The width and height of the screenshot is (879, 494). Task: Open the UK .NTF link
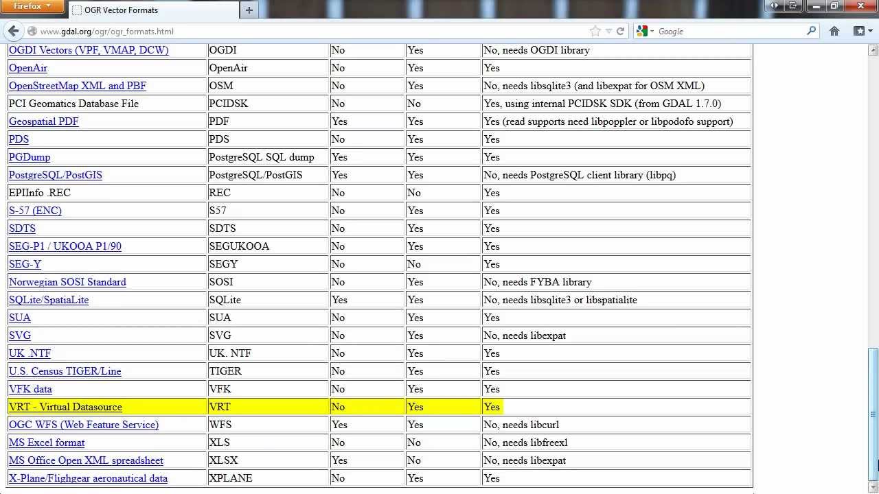point(30,353)
